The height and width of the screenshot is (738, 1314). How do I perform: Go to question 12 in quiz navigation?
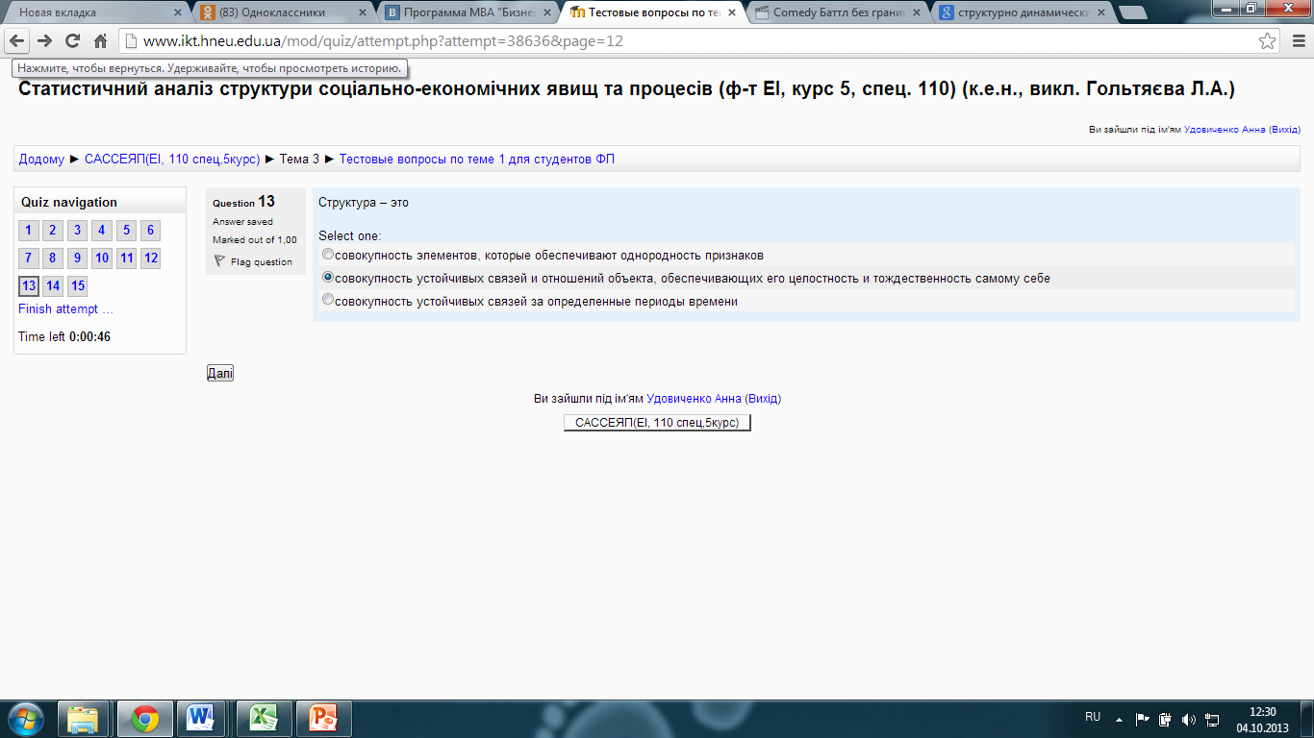(x=151, y=258)
